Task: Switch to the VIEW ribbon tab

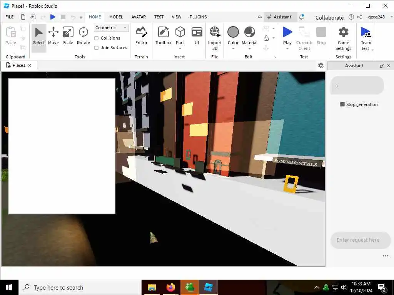Action: point(176,17)
